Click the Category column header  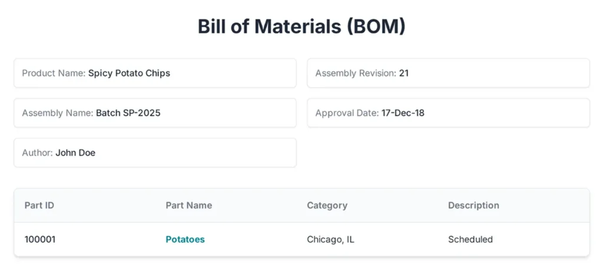coord(327,205)
